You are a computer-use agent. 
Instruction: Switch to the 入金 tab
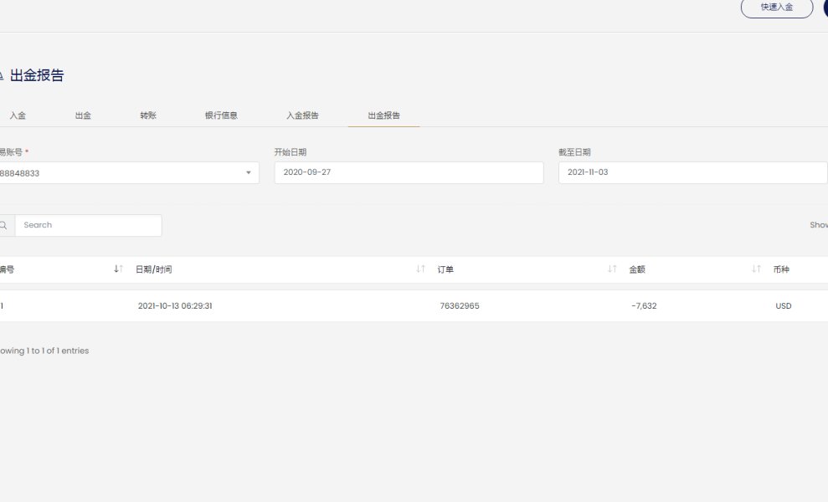coord(18,115)
